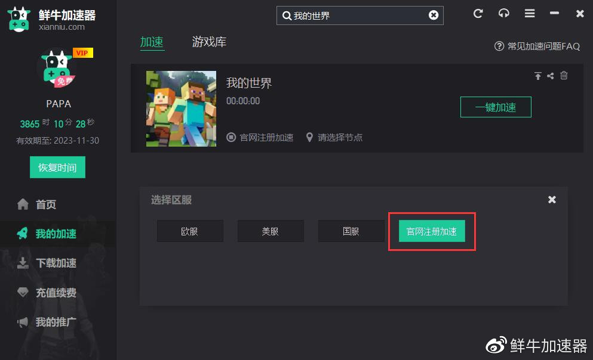
Task: Clear the search box with the X icon
Action: 434,15
